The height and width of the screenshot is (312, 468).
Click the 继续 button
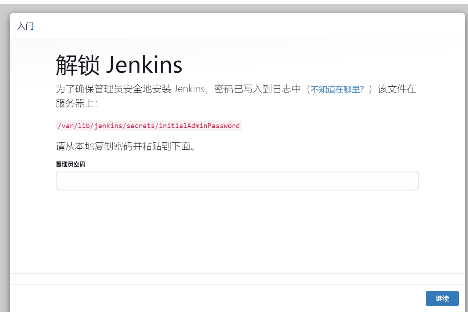click(x=442, y=298)
